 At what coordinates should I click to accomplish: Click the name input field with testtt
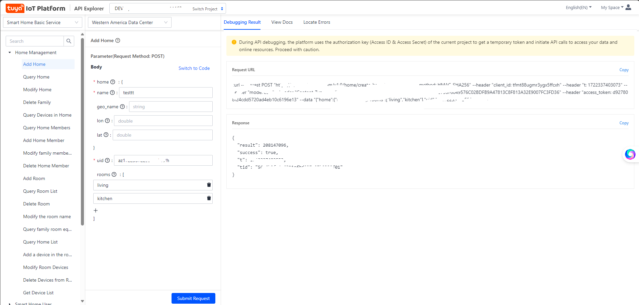point(166,93)
